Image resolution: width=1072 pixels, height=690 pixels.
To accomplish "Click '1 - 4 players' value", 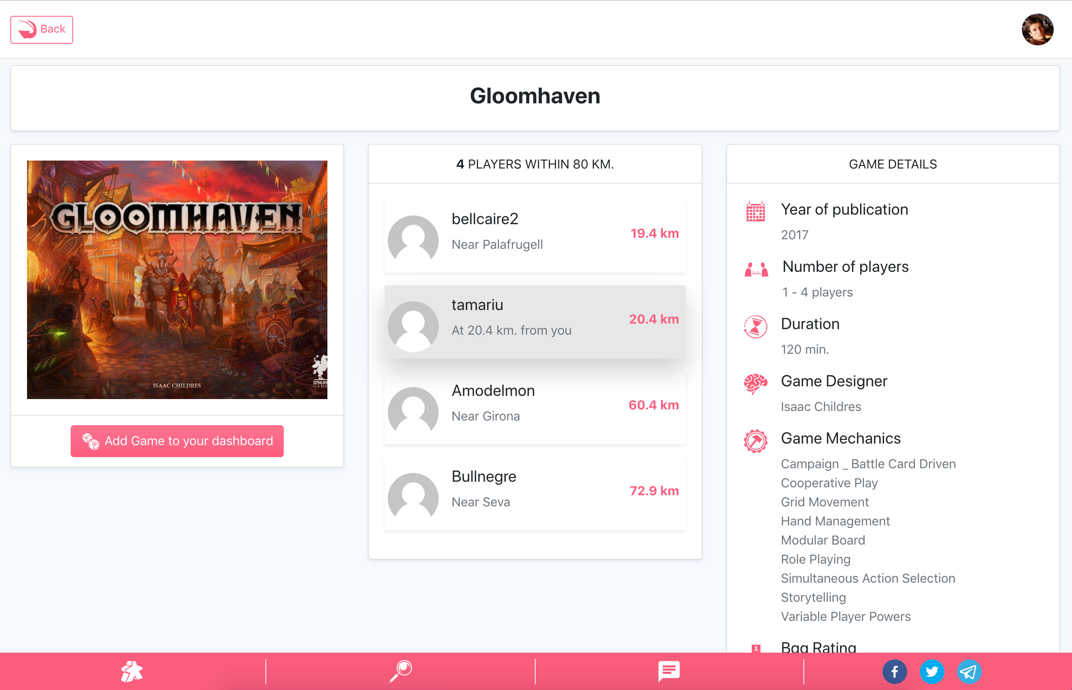I will point(817,292).
